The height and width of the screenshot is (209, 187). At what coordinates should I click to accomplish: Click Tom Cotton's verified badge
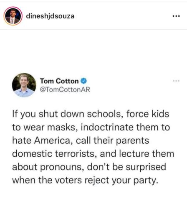coord(84,81)
